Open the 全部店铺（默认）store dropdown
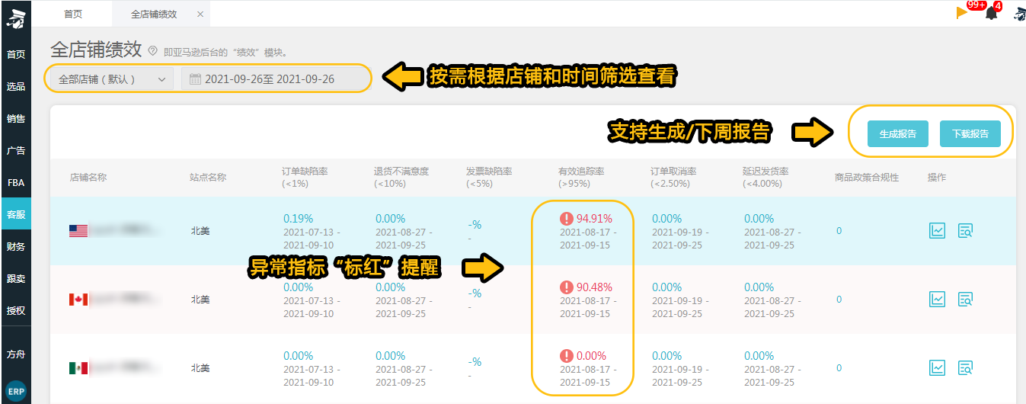Image resolution: width=1026 pixels, height=404 pixels. click(x=111, y=79)
